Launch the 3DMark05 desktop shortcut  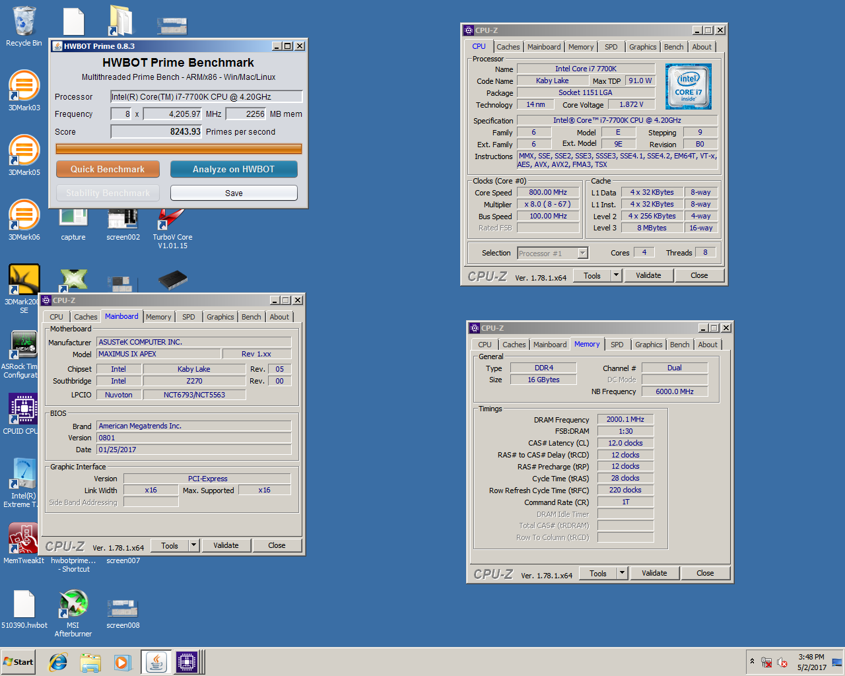(x=24, y=155)
